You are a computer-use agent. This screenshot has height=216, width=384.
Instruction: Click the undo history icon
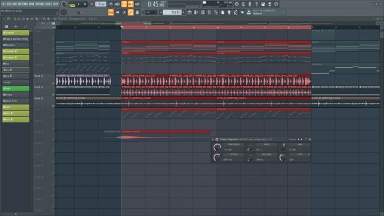pyautogui.click(x=236, y=4)
